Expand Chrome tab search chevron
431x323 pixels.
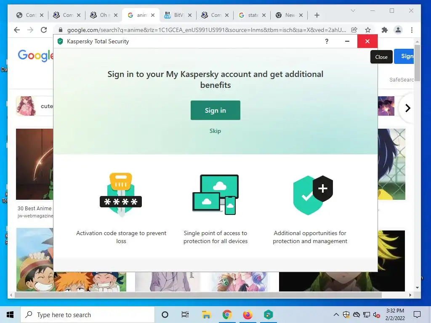click(353, 11)
